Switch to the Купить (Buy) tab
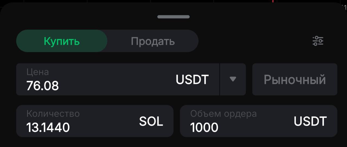 (62, 41)
